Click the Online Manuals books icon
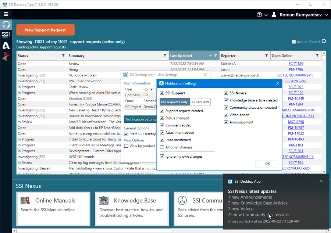Image resolution: width=331 pixels, height=233 pixels. (x=25, y=201)
